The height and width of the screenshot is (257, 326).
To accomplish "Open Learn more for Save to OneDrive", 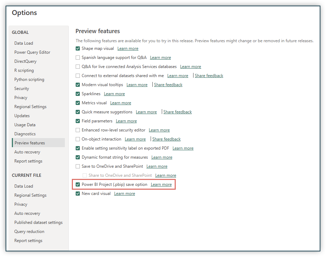I will pyautogui.click(x=157, y=166).
